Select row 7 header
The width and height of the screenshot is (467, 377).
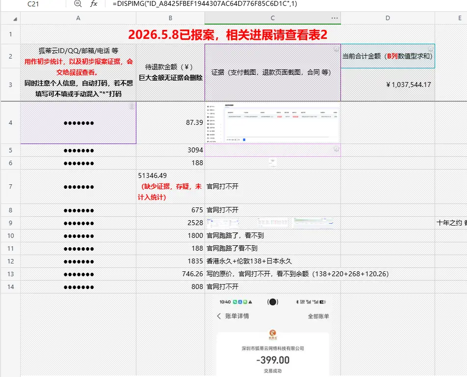point(10,187)
